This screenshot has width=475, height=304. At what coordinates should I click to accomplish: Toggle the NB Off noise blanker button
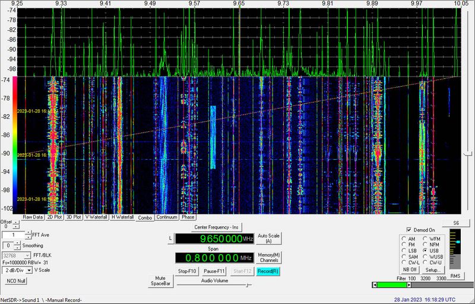[410, 270]
